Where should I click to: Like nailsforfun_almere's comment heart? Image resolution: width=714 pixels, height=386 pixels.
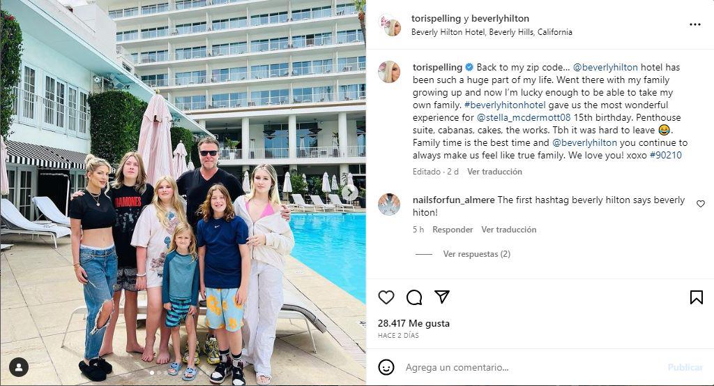(701, 204)
